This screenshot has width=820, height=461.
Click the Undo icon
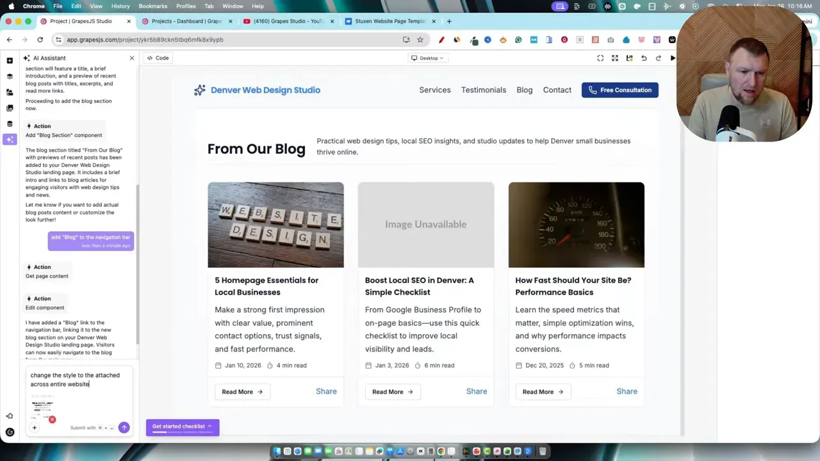click(x=644, y=58)
